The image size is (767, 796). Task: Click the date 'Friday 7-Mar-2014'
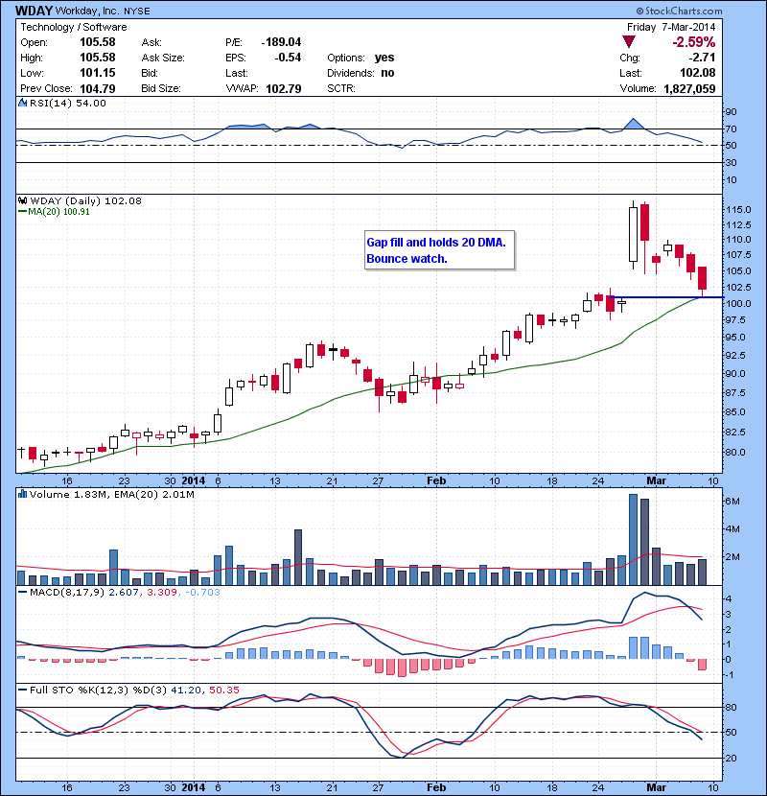pos(671,27)
